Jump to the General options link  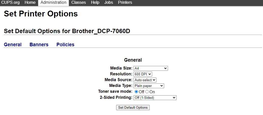coord(13,45)
